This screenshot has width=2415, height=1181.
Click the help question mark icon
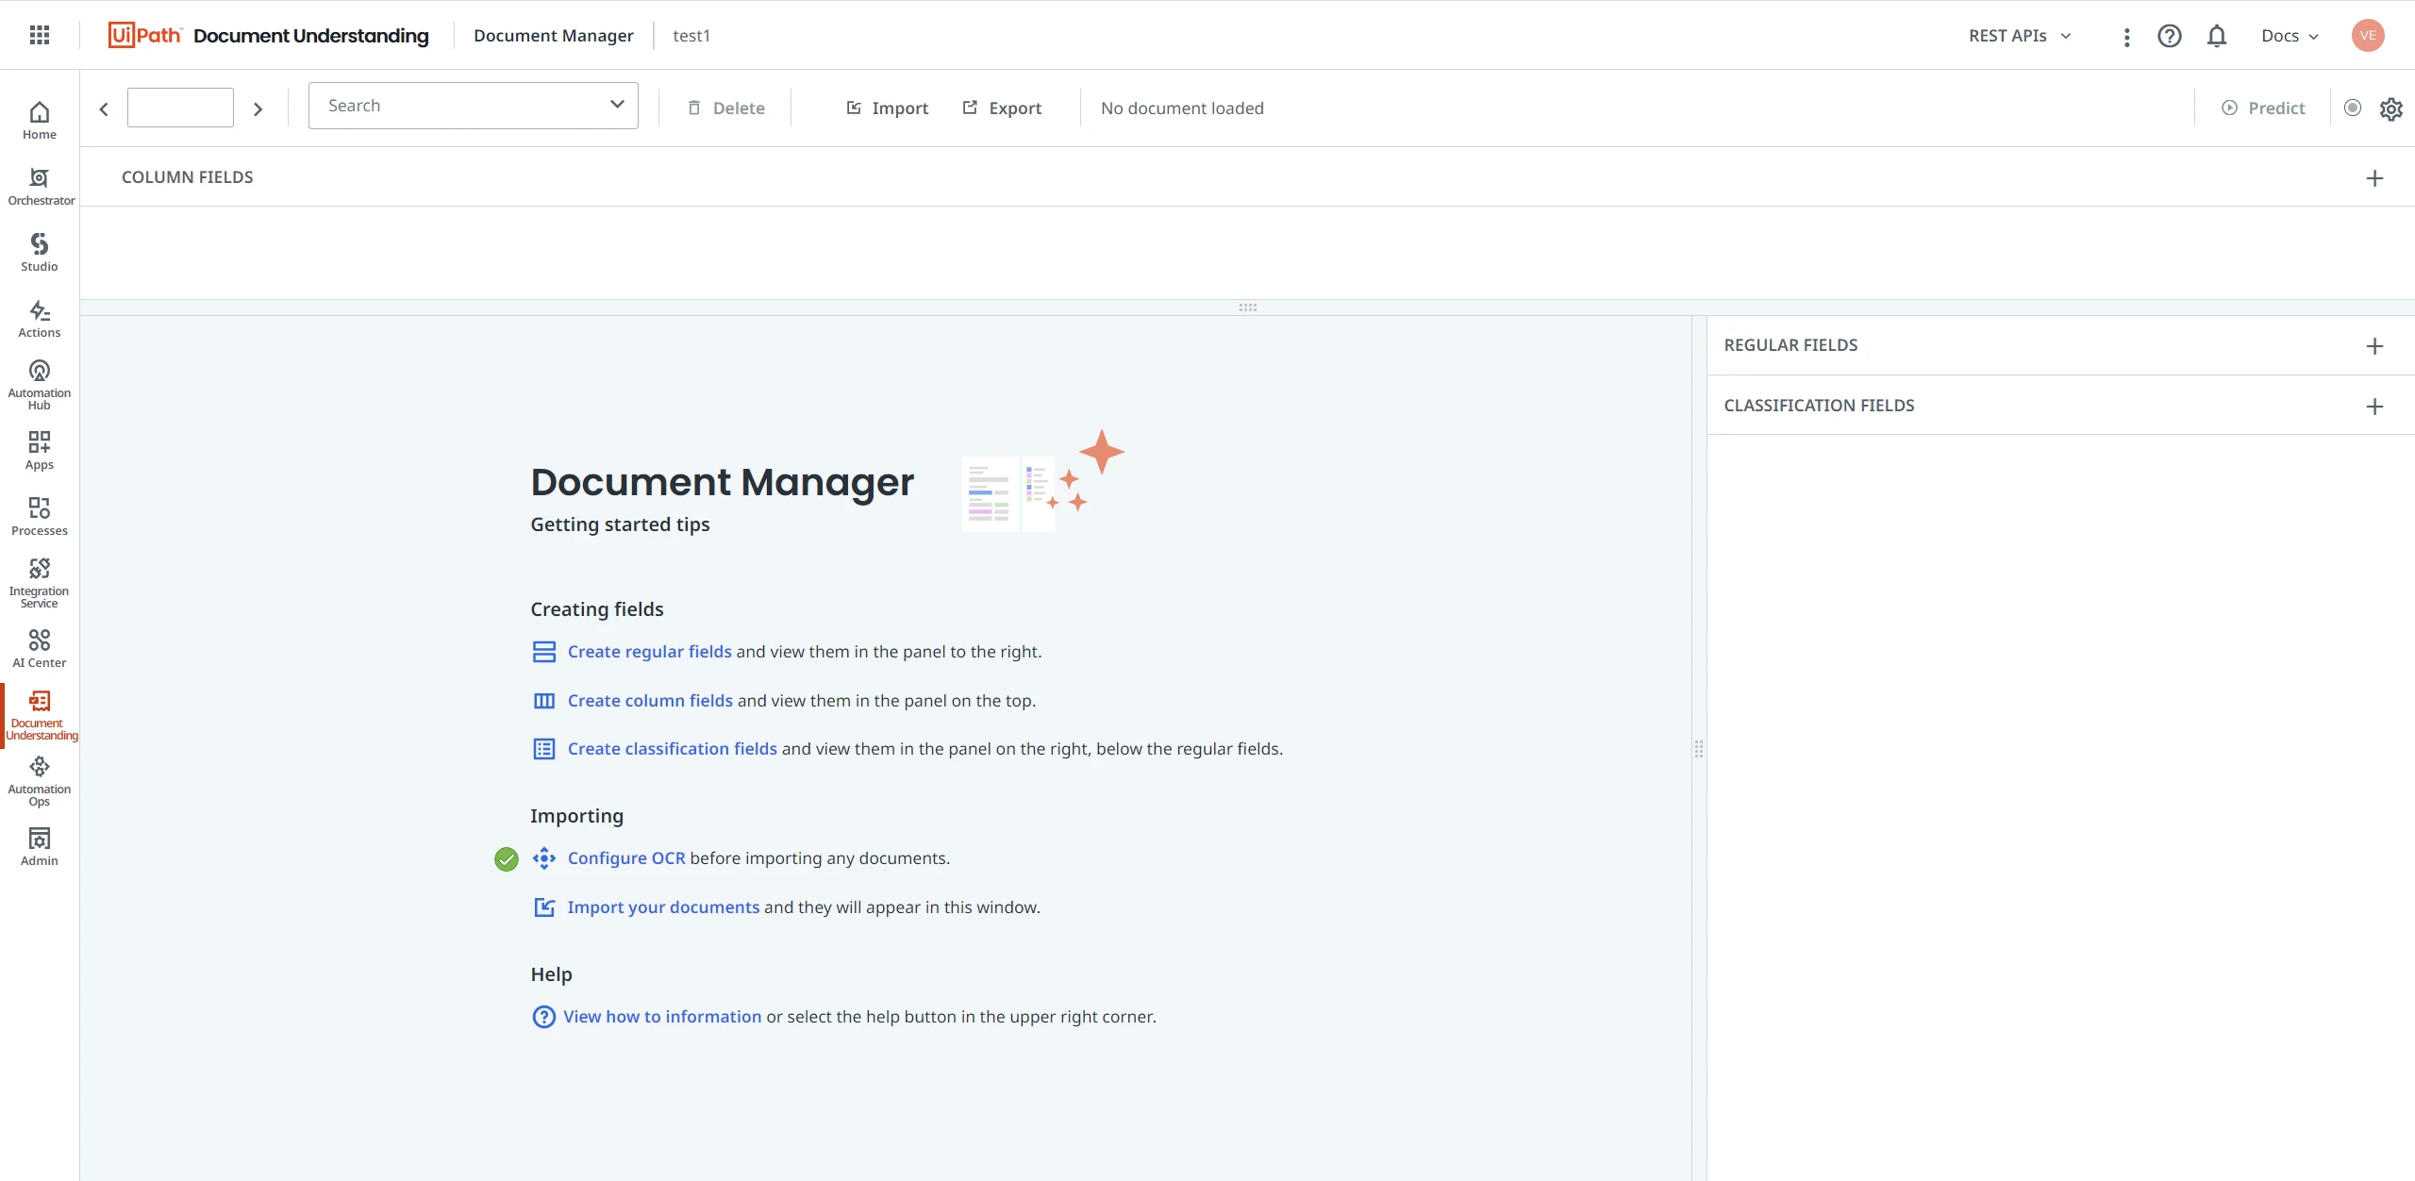point(2170,36)
